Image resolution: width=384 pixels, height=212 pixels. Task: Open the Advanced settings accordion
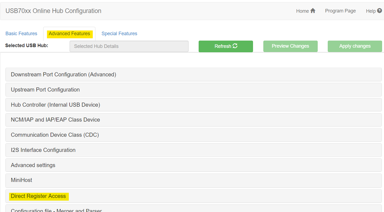coord(33,165)
